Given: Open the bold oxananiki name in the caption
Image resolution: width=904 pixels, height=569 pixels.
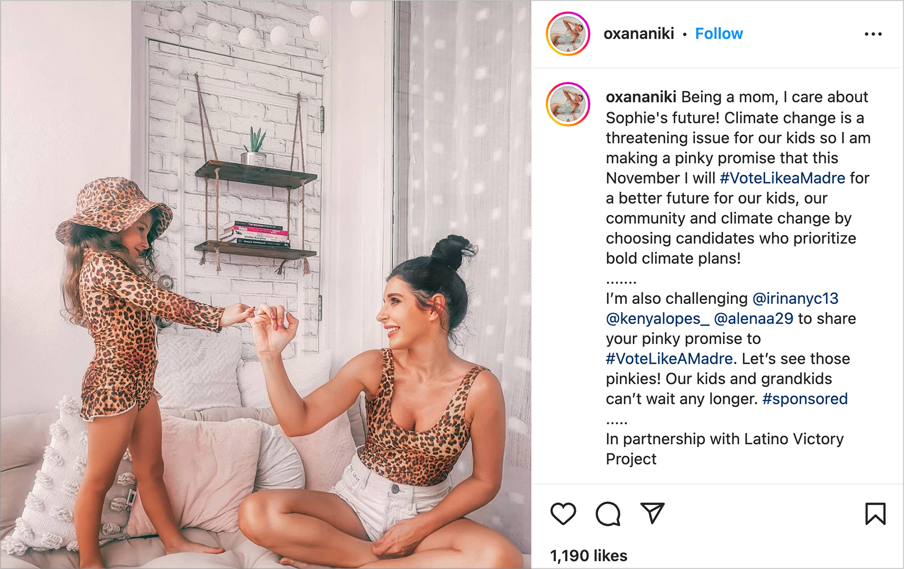Looking at the screenshot, I should [641, 97].
